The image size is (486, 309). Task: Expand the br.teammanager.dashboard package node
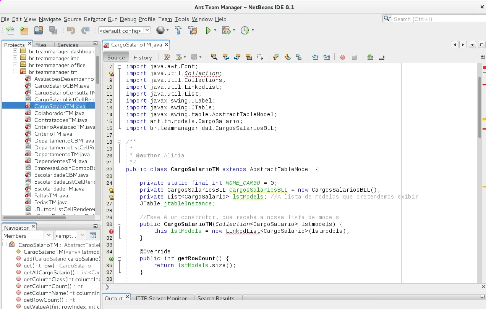(15, 51)
